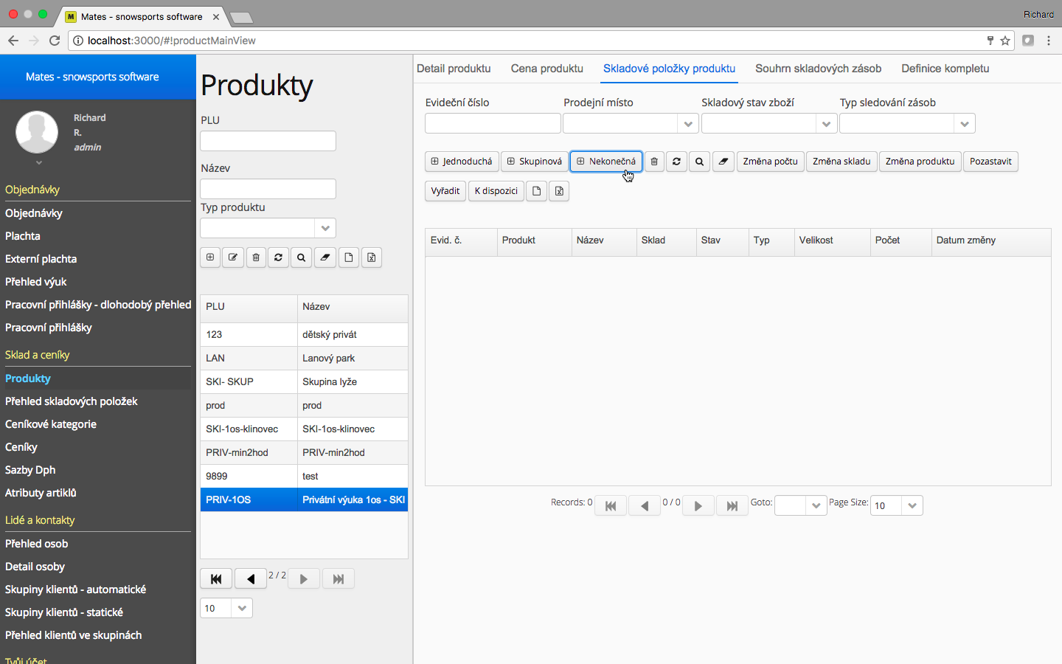This screenshot has width=1062, height=664.
Task: Focus the PLU filter input
Action: tap(268, 141)
